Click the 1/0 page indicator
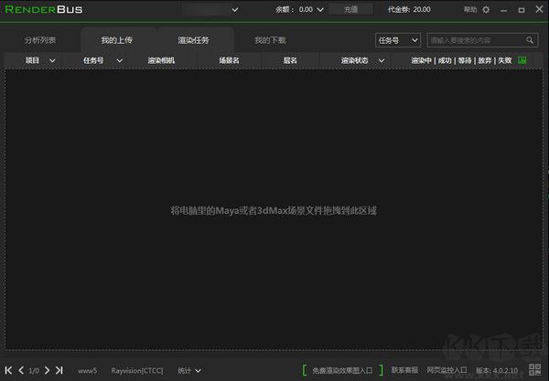This screenshot has height=381, width=549. pos(34,371)
